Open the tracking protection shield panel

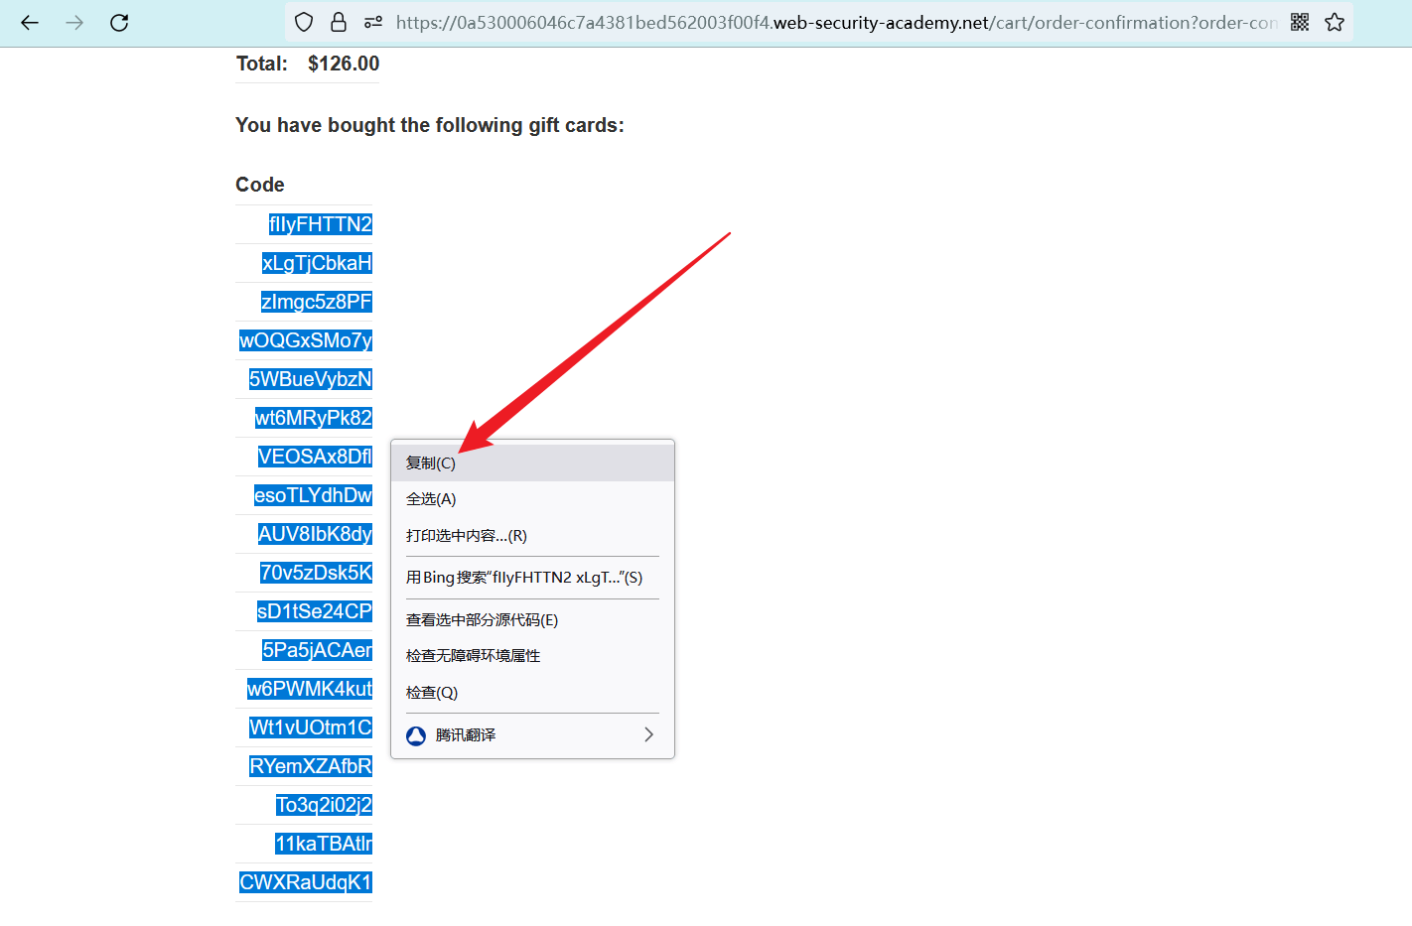[x=305, y=22]
